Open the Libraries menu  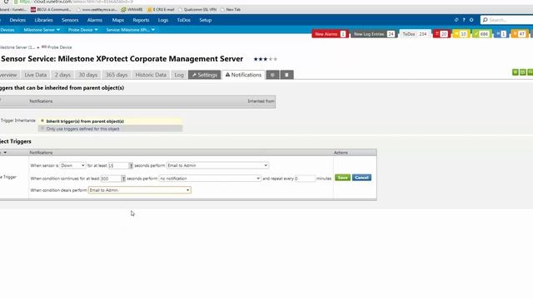point(43,20)
